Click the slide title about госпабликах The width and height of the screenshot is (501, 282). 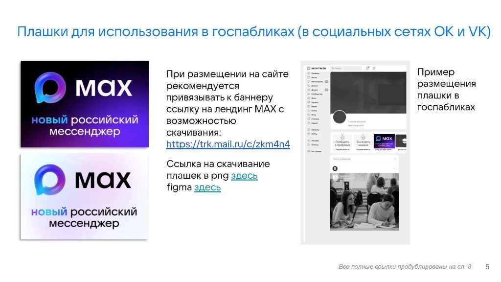tap(254, 32)
